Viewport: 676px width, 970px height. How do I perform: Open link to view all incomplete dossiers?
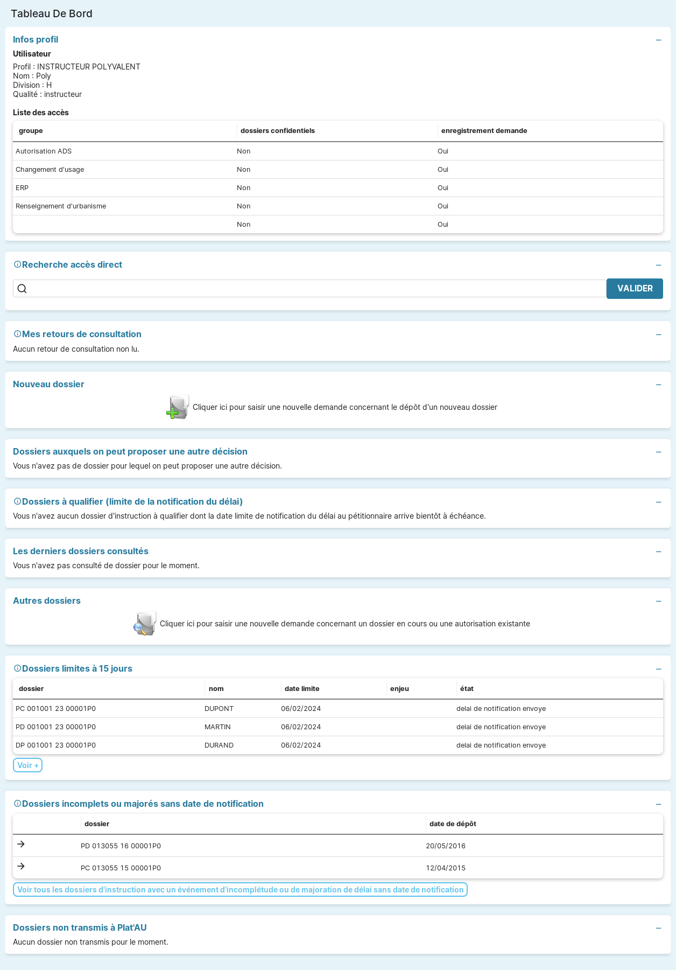point(240,890)
